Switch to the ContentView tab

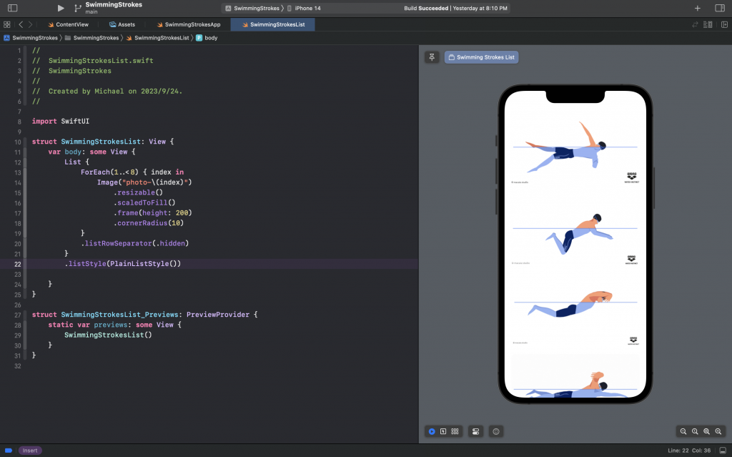[68, 24]
